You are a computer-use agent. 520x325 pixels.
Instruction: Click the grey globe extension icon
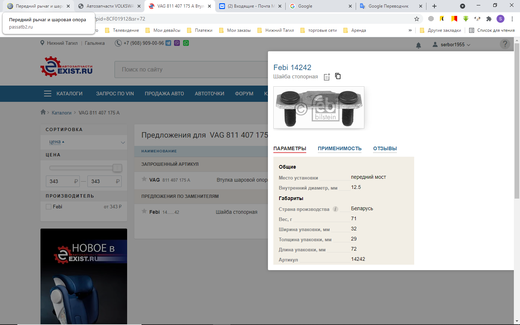[x=431, y=19]
